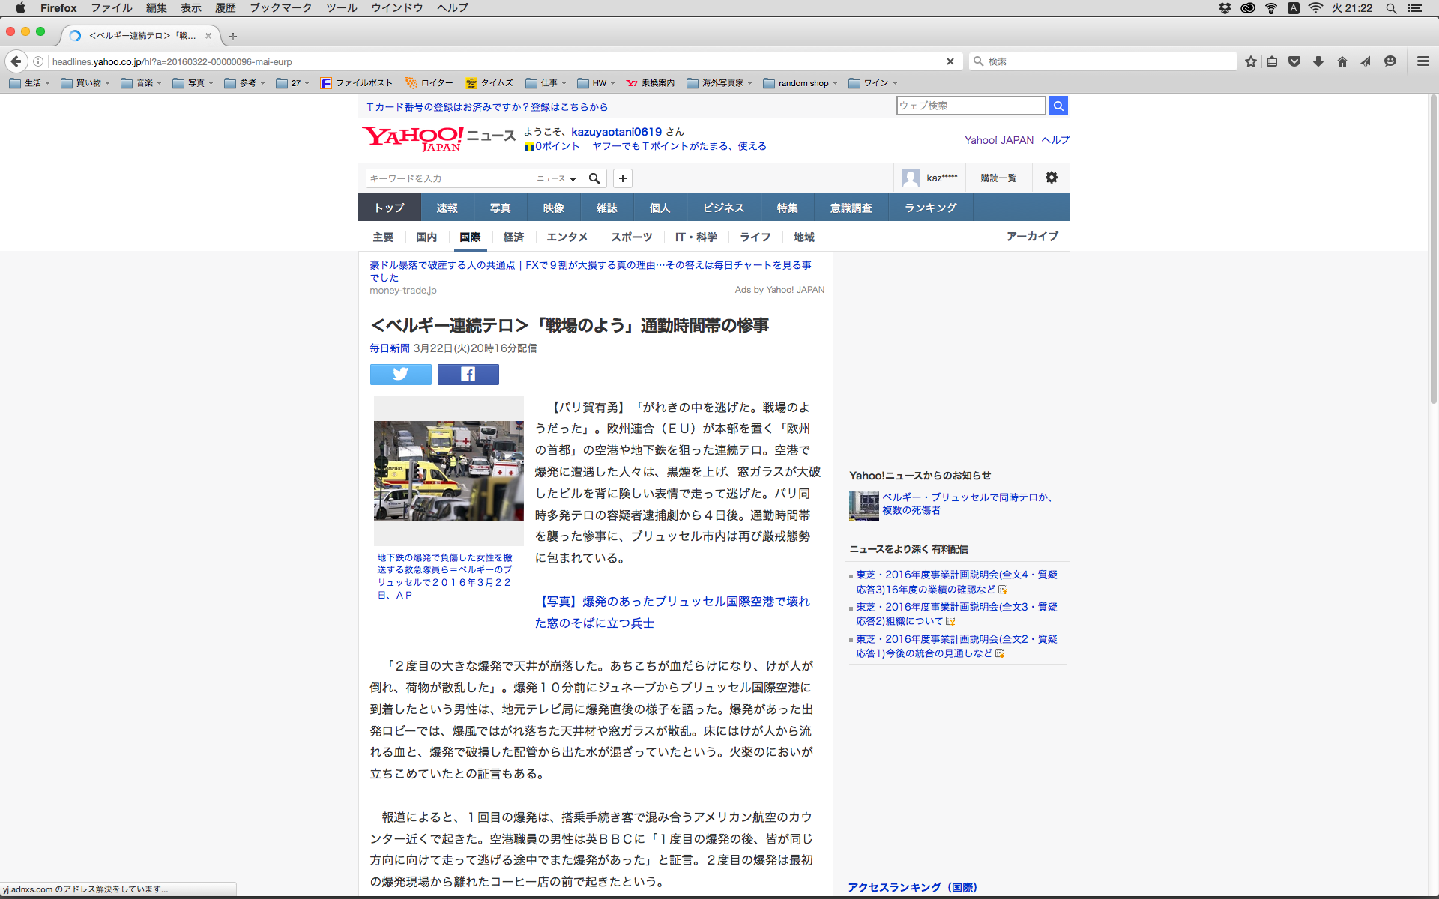Switch to the ランキング tab
This screenshot has height=899, width=1439.
[930, 208]
